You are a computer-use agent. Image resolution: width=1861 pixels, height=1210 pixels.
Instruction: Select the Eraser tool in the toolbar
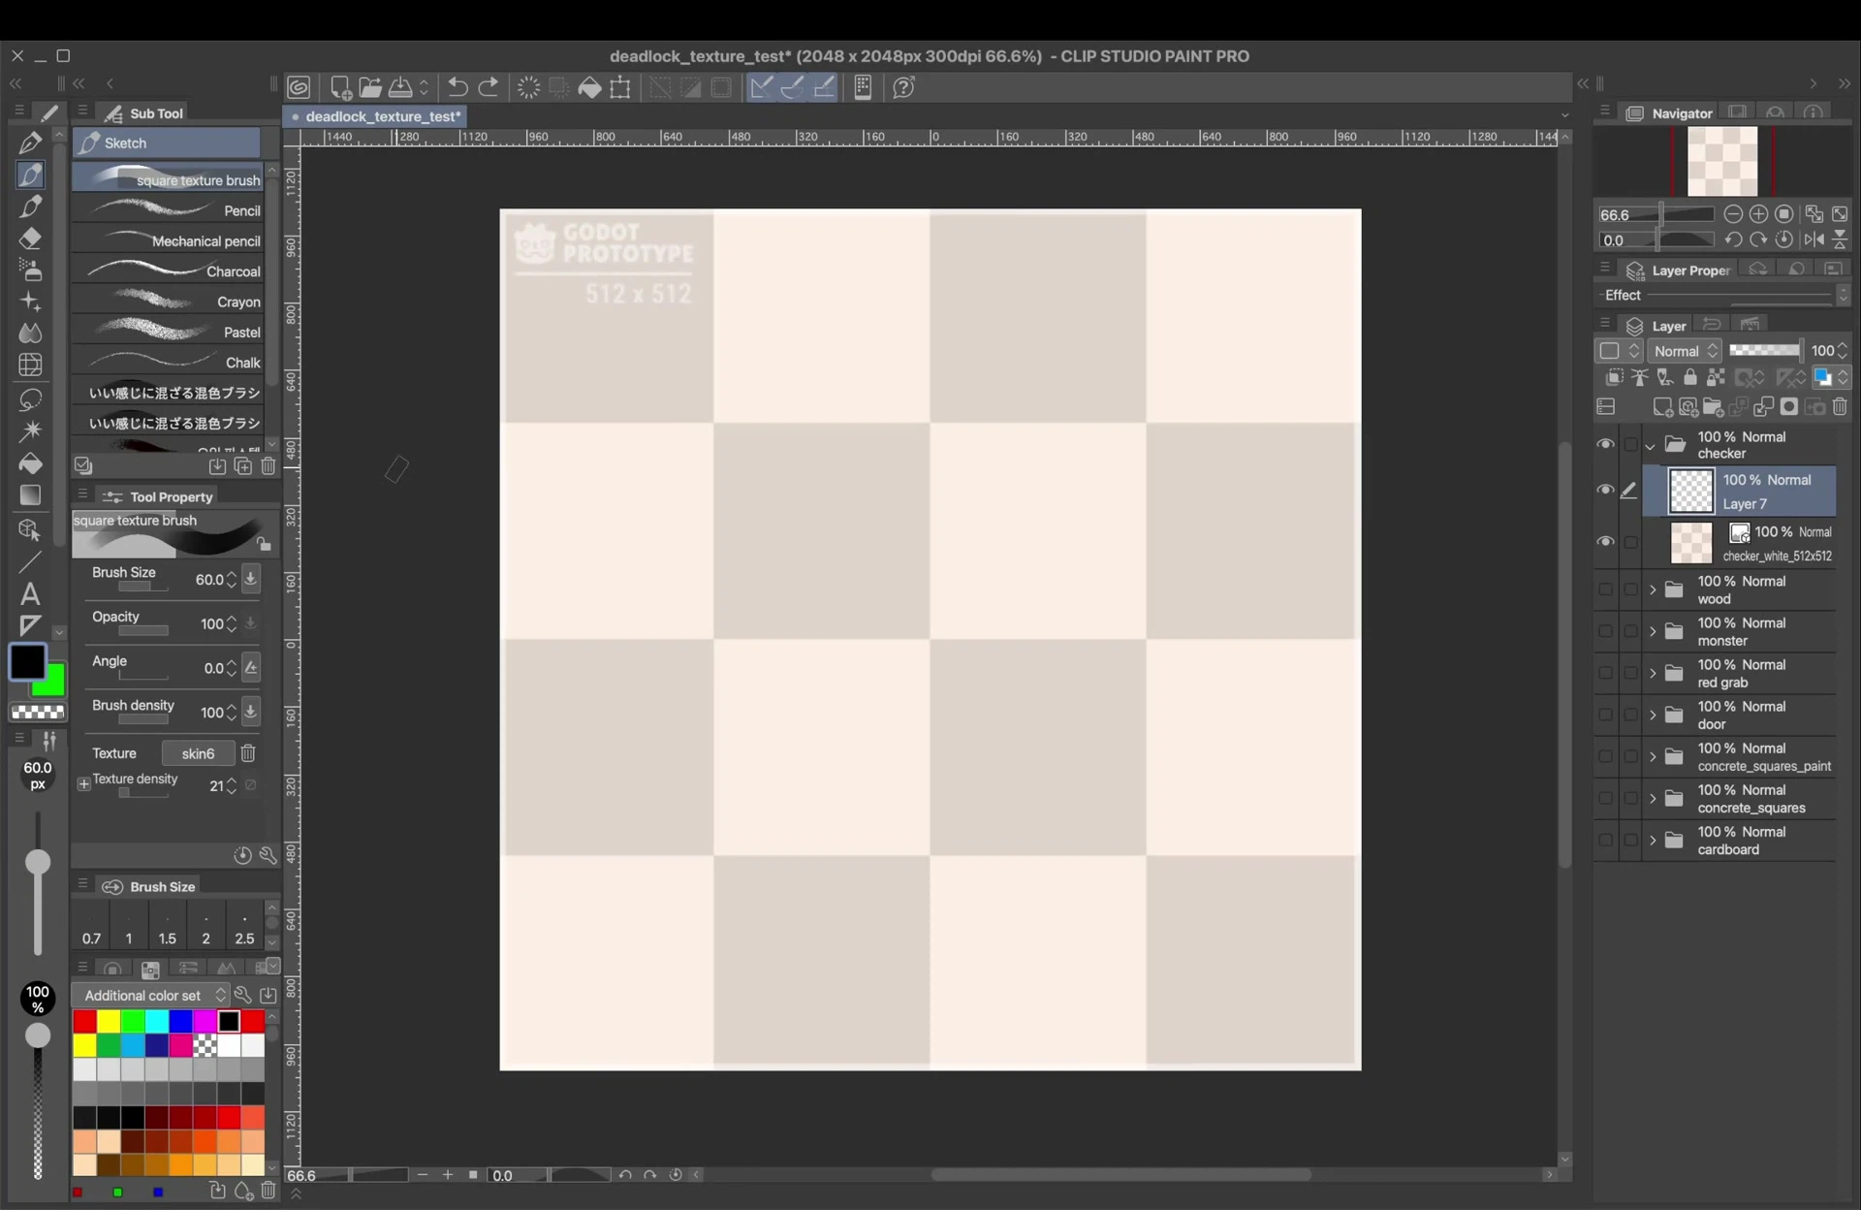[x=30, y=239]
